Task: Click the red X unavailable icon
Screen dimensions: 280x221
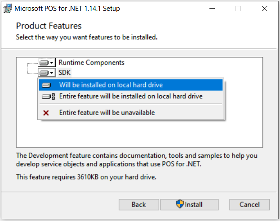Action: pyautogui.click(x=46, y=113)
